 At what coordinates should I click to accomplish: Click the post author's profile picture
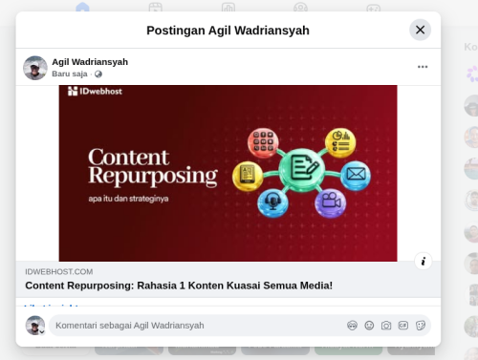pyautogui.click(x=35, y=68)
